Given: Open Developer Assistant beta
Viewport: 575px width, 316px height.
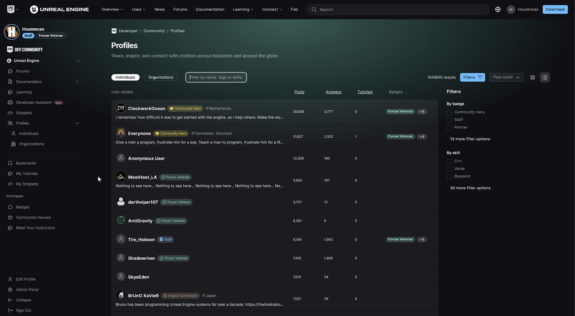Looking at the screenshot, I should coord(34,103).
